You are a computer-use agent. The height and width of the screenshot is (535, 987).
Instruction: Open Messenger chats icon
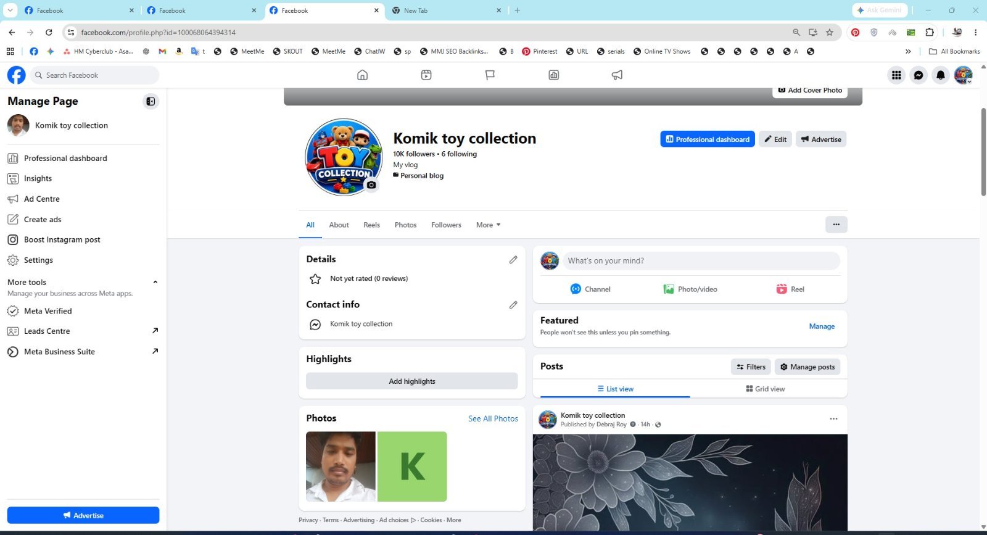pyautogui.click(x=919, y=75)
